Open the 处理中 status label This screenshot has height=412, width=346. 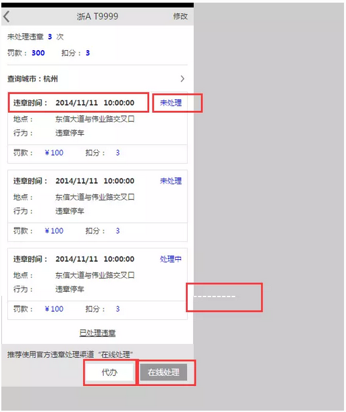(x=170, y=259)
